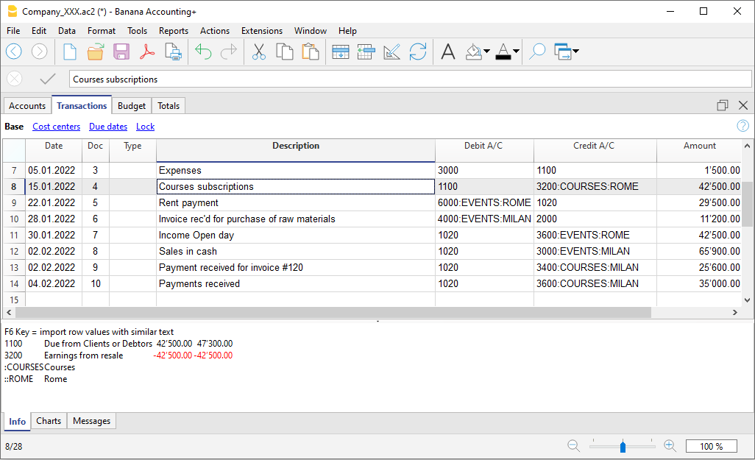Switch to the Charts tab

(x=49, y=421)
